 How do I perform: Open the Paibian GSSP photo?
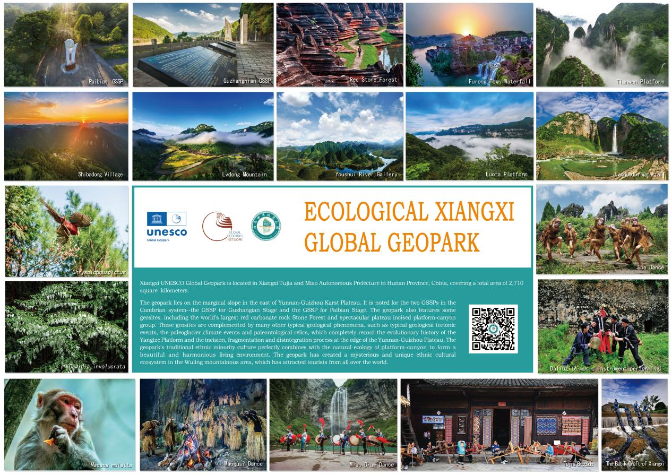(x=66, y=45)
